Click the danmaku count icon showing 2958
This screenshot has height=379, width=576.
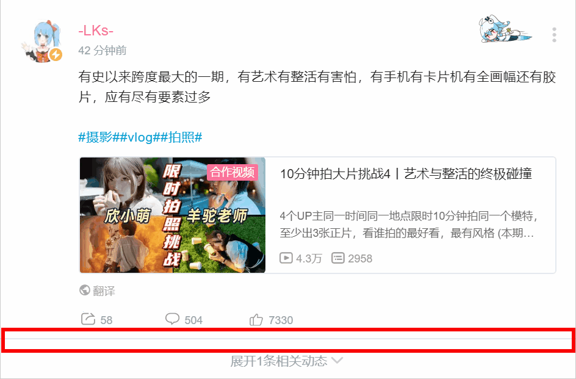pyautogui.click(x=338, y=258)
